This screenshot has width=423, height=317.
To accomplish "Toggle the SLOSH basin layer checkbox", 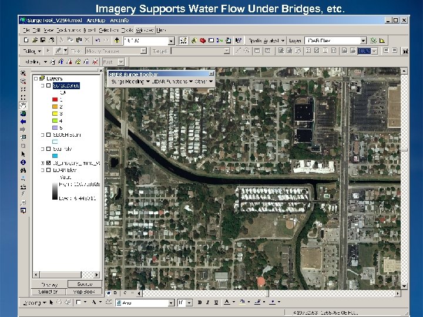I will point(49,134).
